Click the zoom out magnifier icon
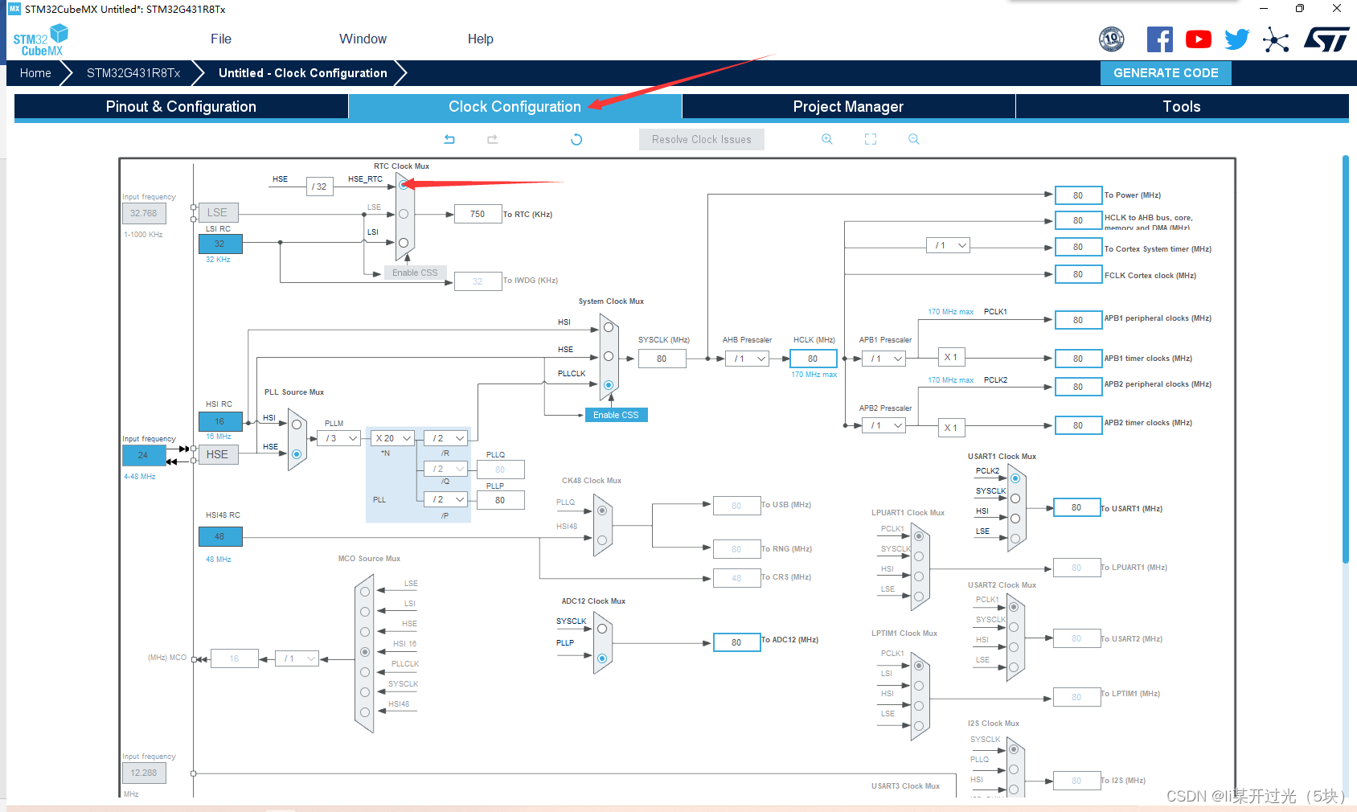 coord(914,139)
